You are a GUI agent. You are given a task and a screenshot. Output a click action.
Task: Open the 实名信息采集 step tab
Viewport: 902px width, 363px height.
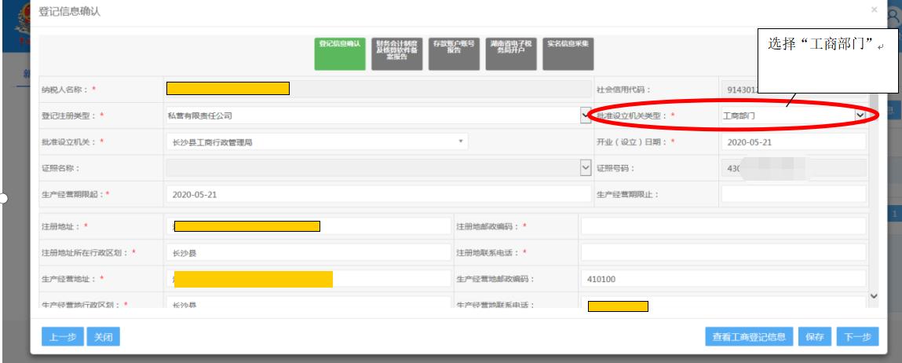(568, 54)
